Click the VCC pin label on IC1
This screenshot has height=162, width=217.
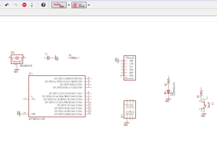[x=33, y=99]
